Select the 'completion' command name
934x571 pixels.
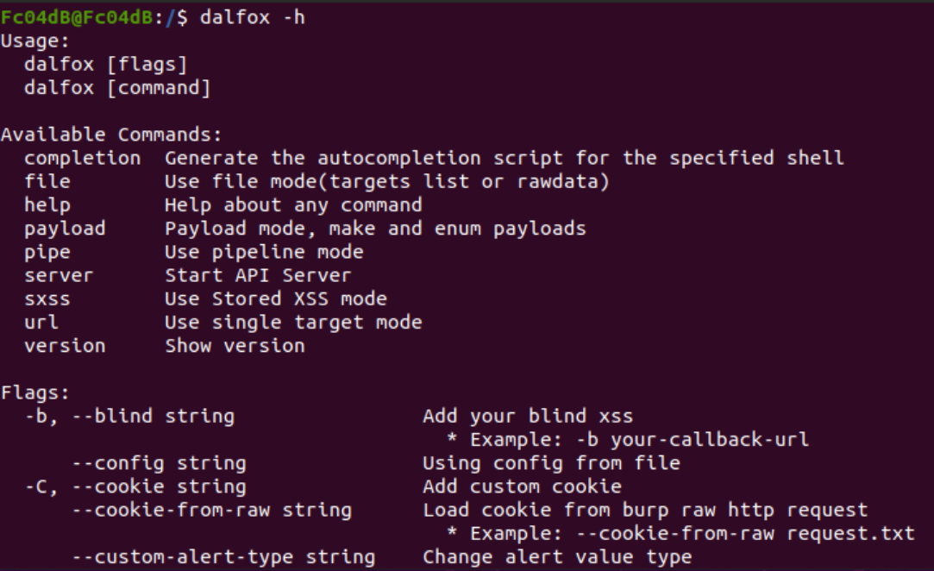[x=82, y=158]
